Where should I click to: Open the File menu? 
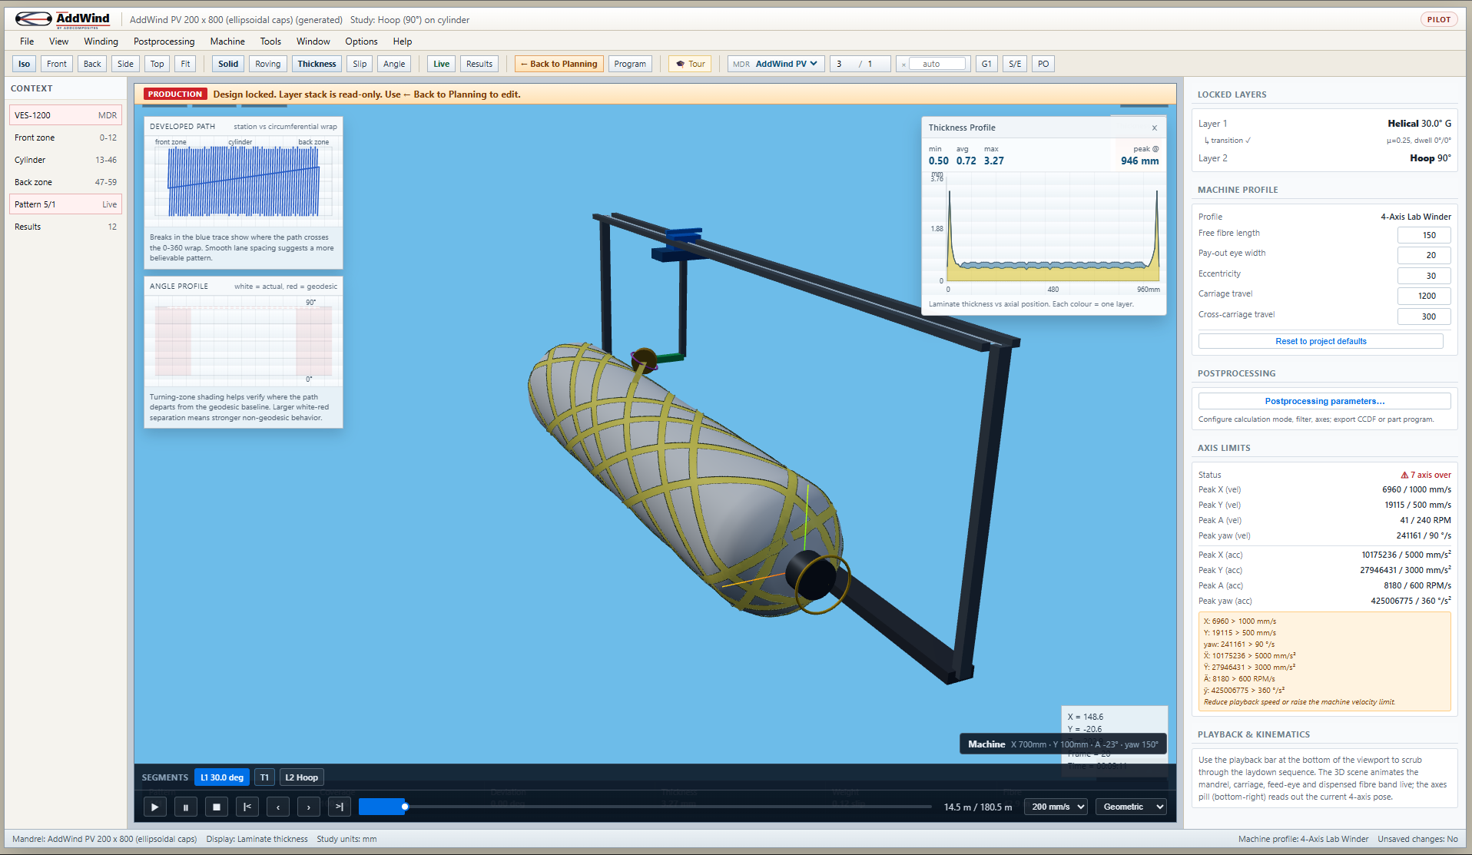tap(27, 41)
